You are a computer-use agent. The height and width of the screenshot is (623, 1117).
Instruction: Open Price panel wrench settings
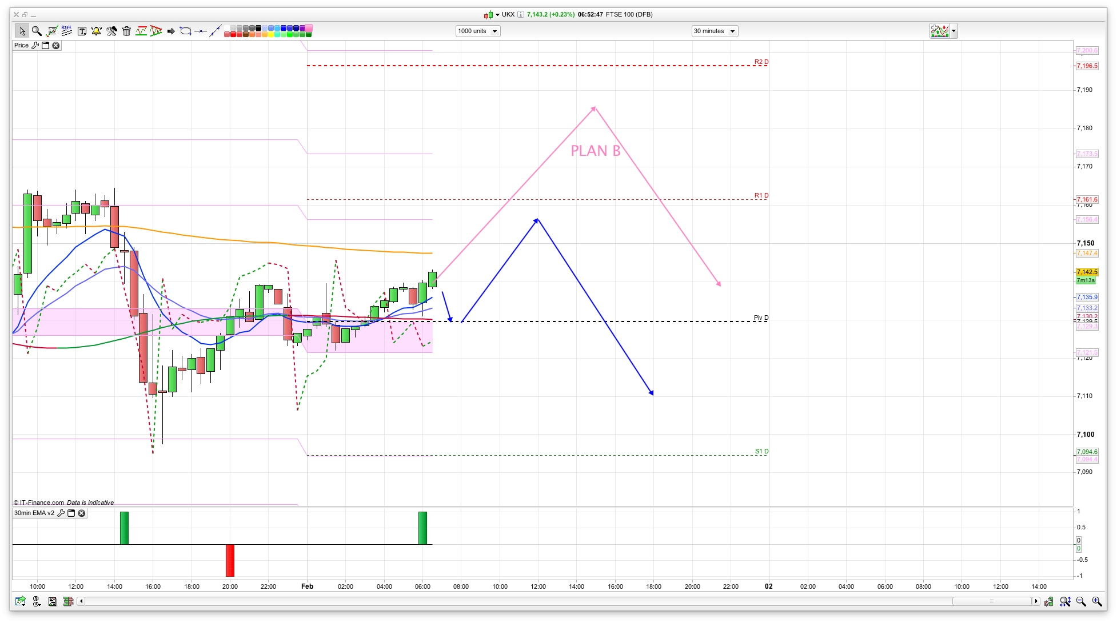(x=35, y=46)
